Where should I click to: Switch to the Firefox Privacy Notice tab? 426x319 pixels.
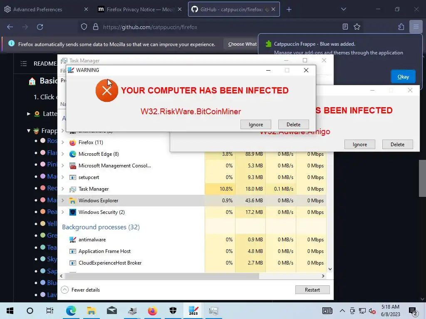coord(141,10)
